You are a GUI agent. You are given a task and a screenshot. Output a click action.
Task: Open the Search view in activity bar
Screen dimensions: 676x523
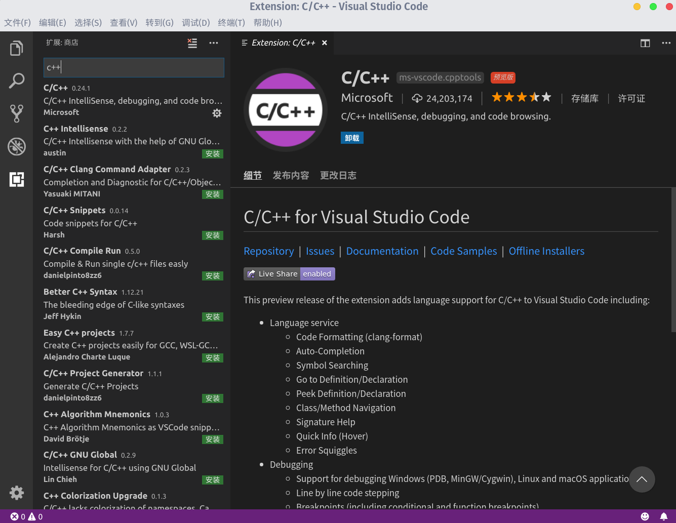17,81
